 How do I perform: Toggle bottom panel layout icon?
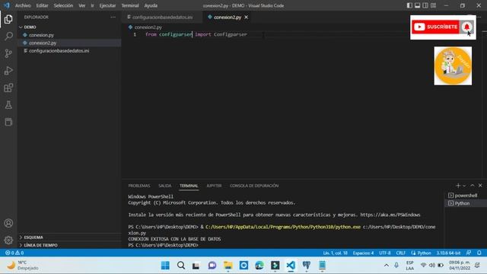point(418,5)
